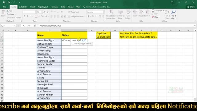This screenshot has height=111, width=197.
Task: Click the Copy icon in Clipboard group
Action: coord(8,14)
